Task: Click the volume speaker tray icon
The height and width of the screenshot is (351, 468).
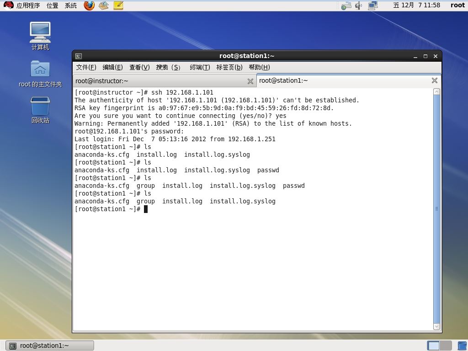Action: tap(358, 5)
